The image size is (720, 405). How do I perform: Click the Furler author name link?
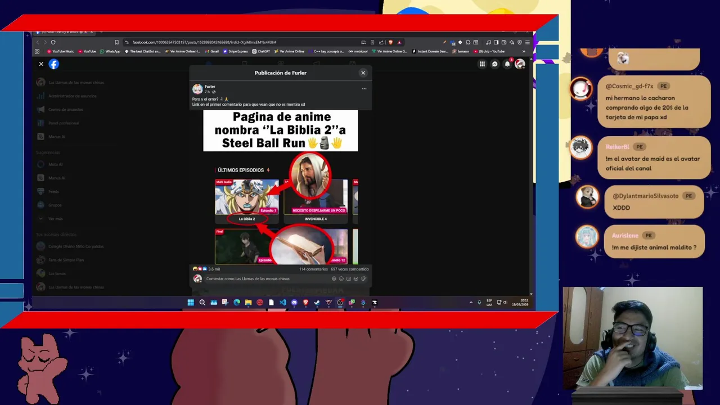click(x=210, y=87)
